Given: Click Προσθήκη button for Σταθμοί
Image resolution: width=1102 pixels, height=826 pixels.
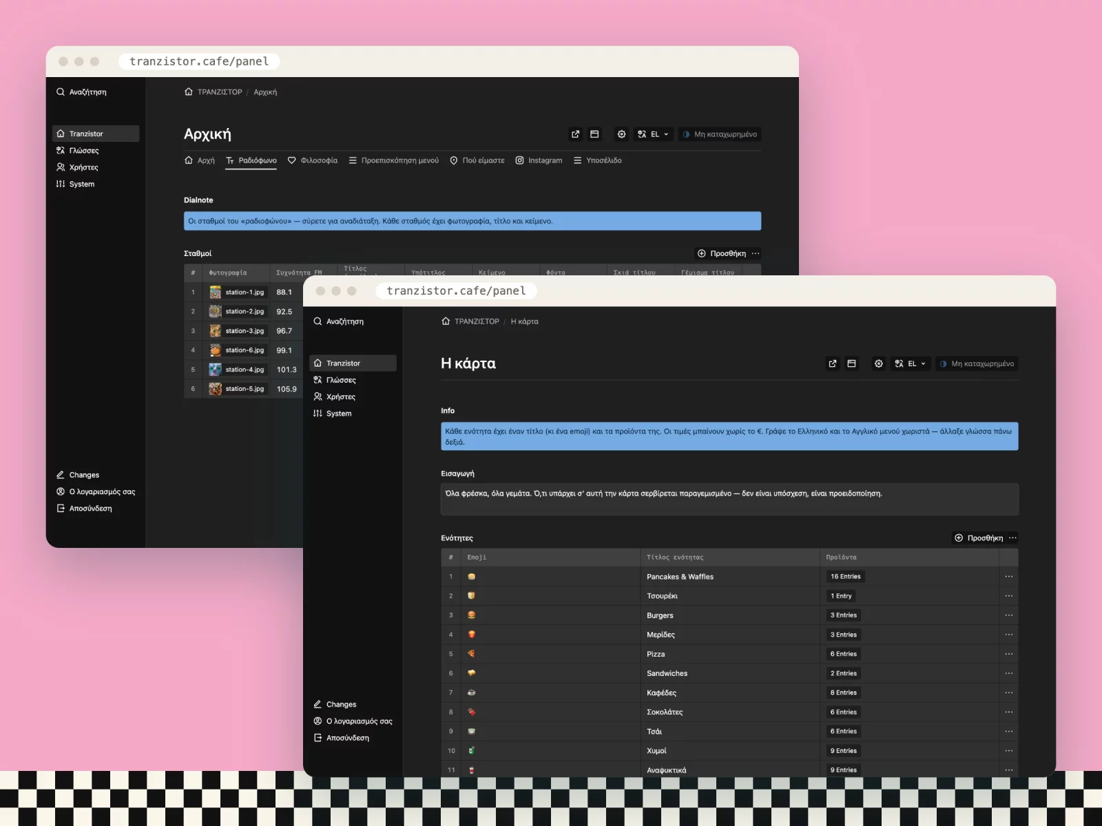Looking at the screenshot, I should coord(721,253).
